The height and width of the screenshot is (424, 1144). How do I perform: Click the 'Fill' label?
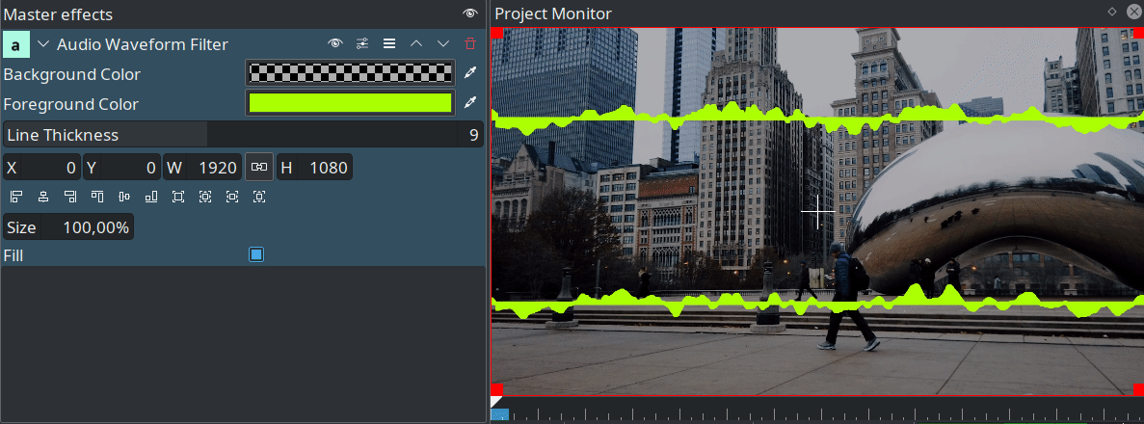click(x=13, y=255)
